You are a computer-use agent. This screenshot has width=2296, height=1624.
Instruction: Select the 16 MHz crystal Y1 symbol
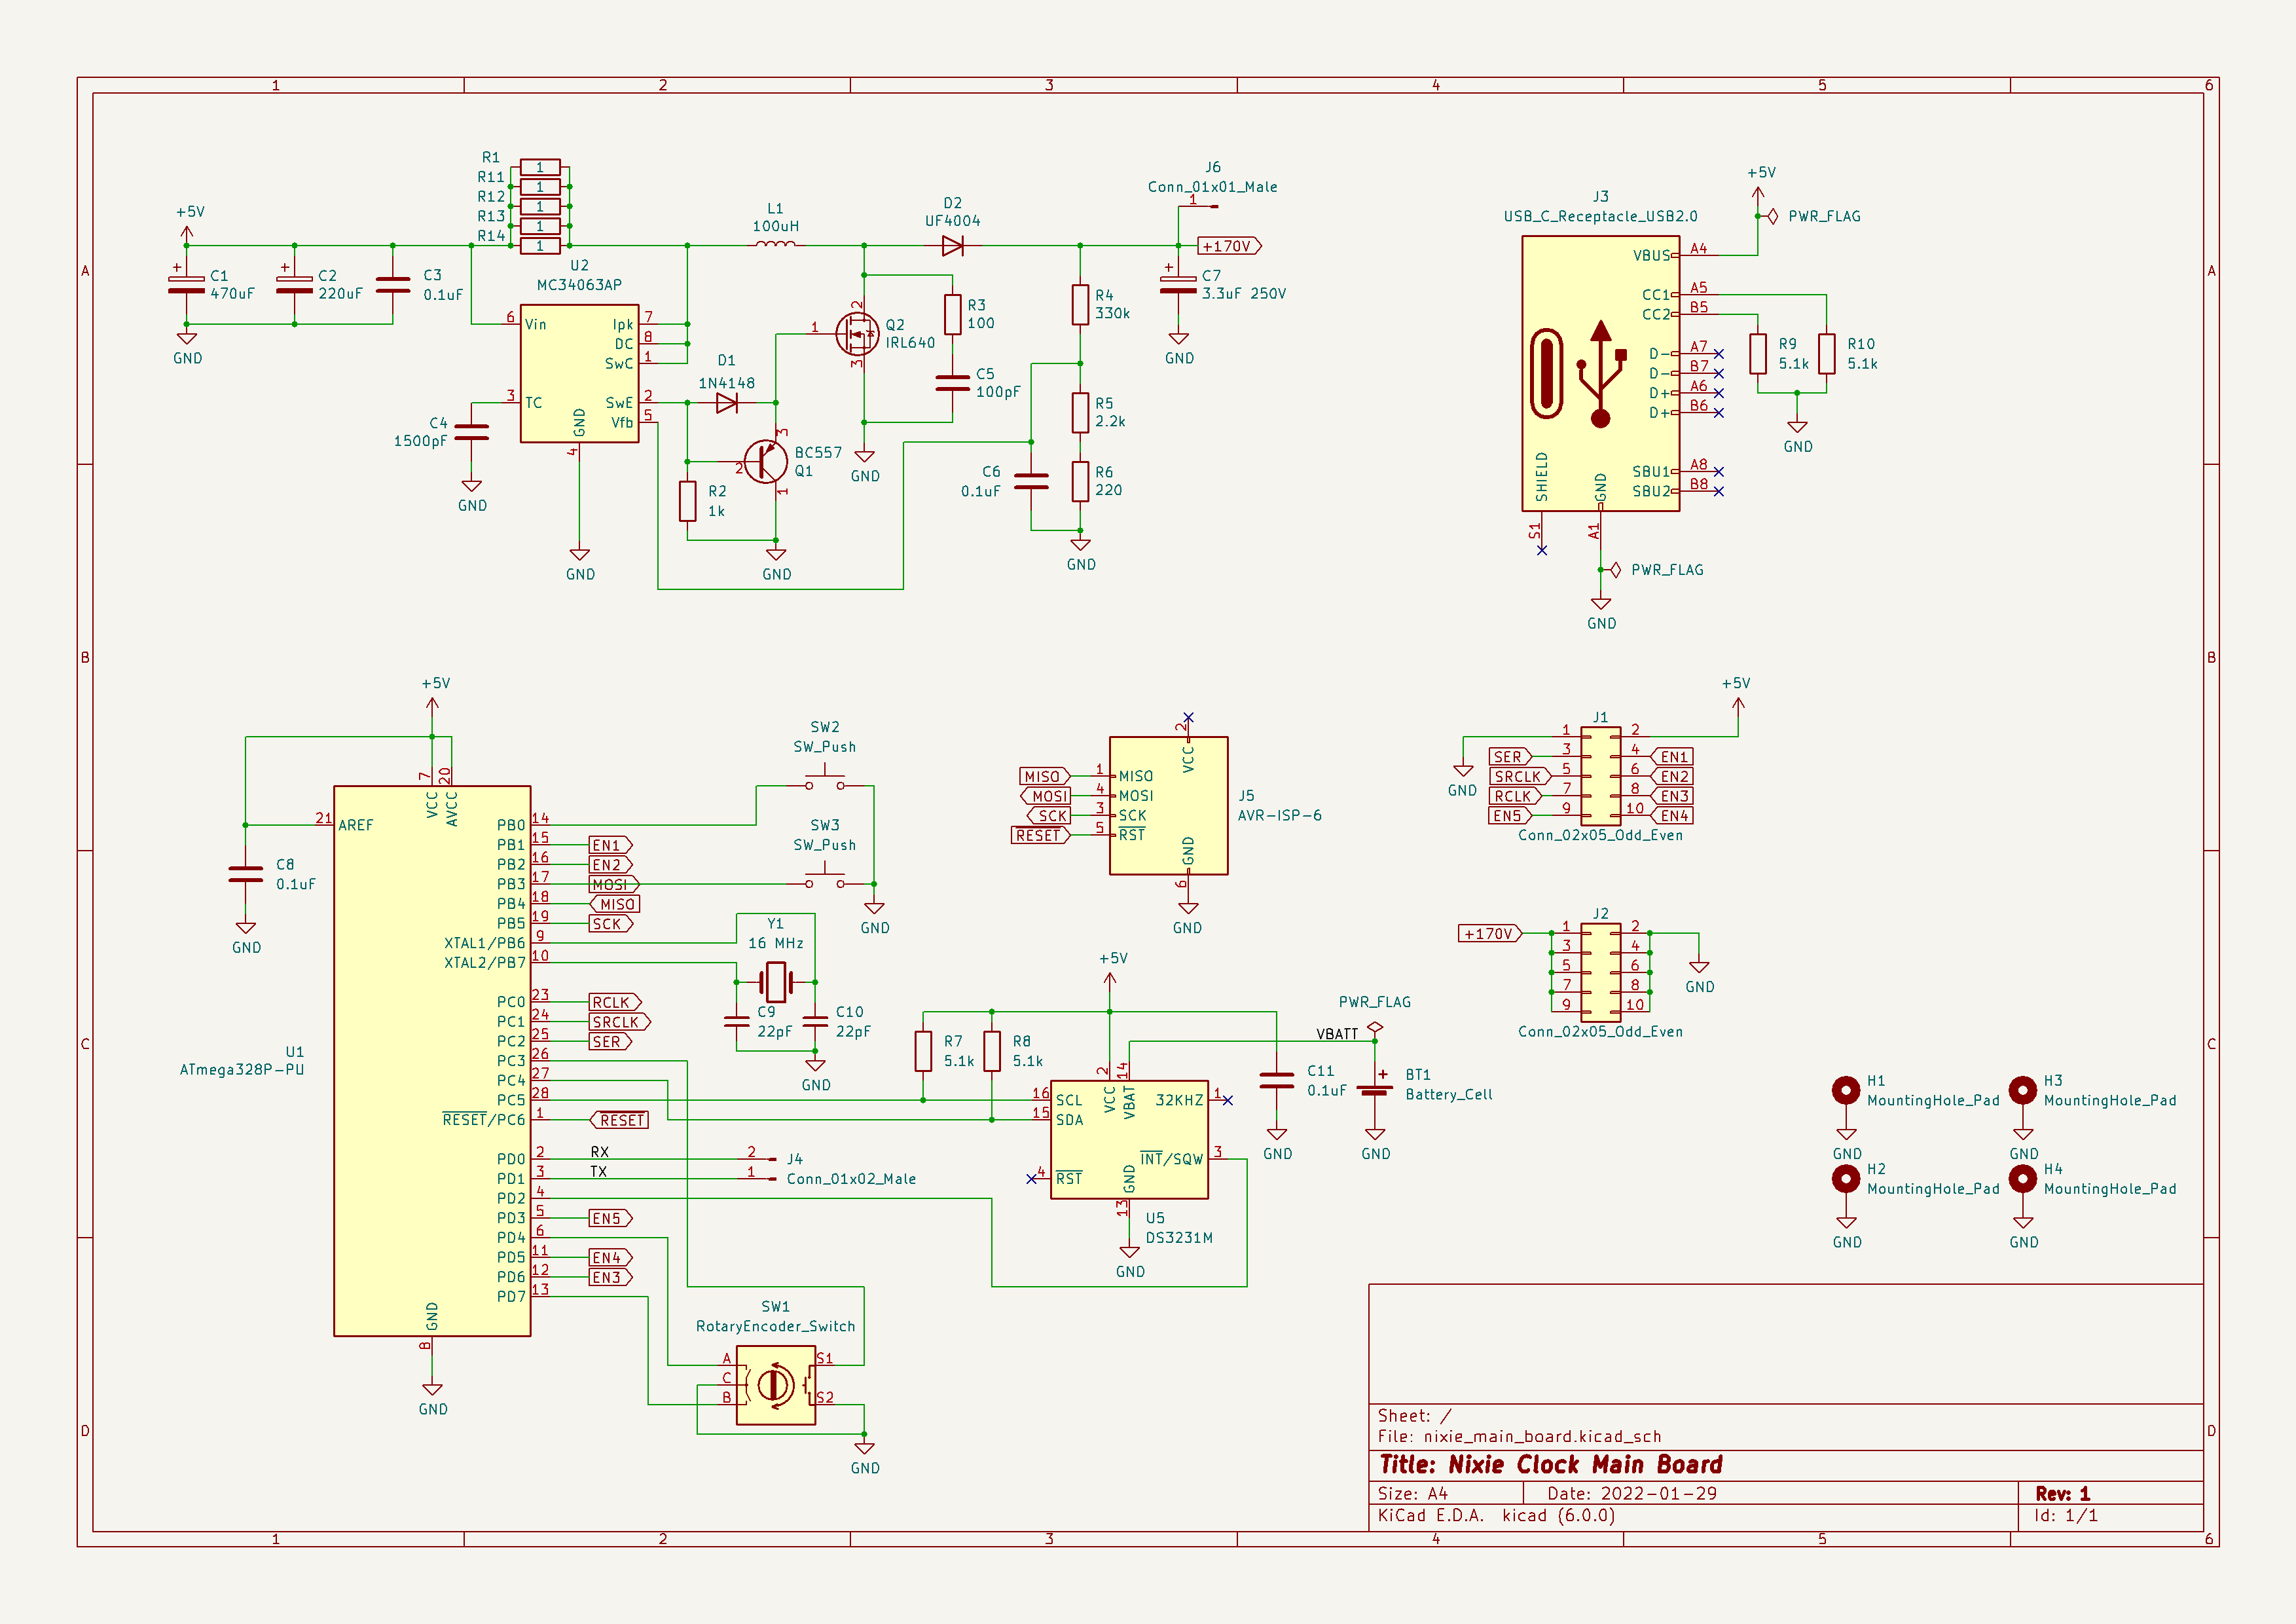(x=775, y=982)
